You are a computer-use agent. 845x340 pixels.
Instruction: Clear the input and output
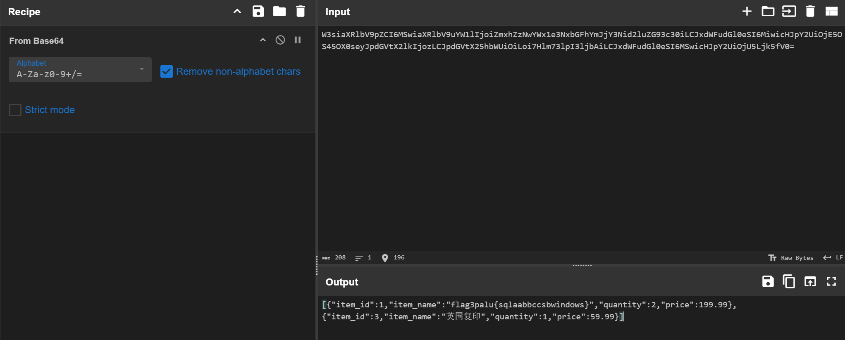[x=810, y=12]
